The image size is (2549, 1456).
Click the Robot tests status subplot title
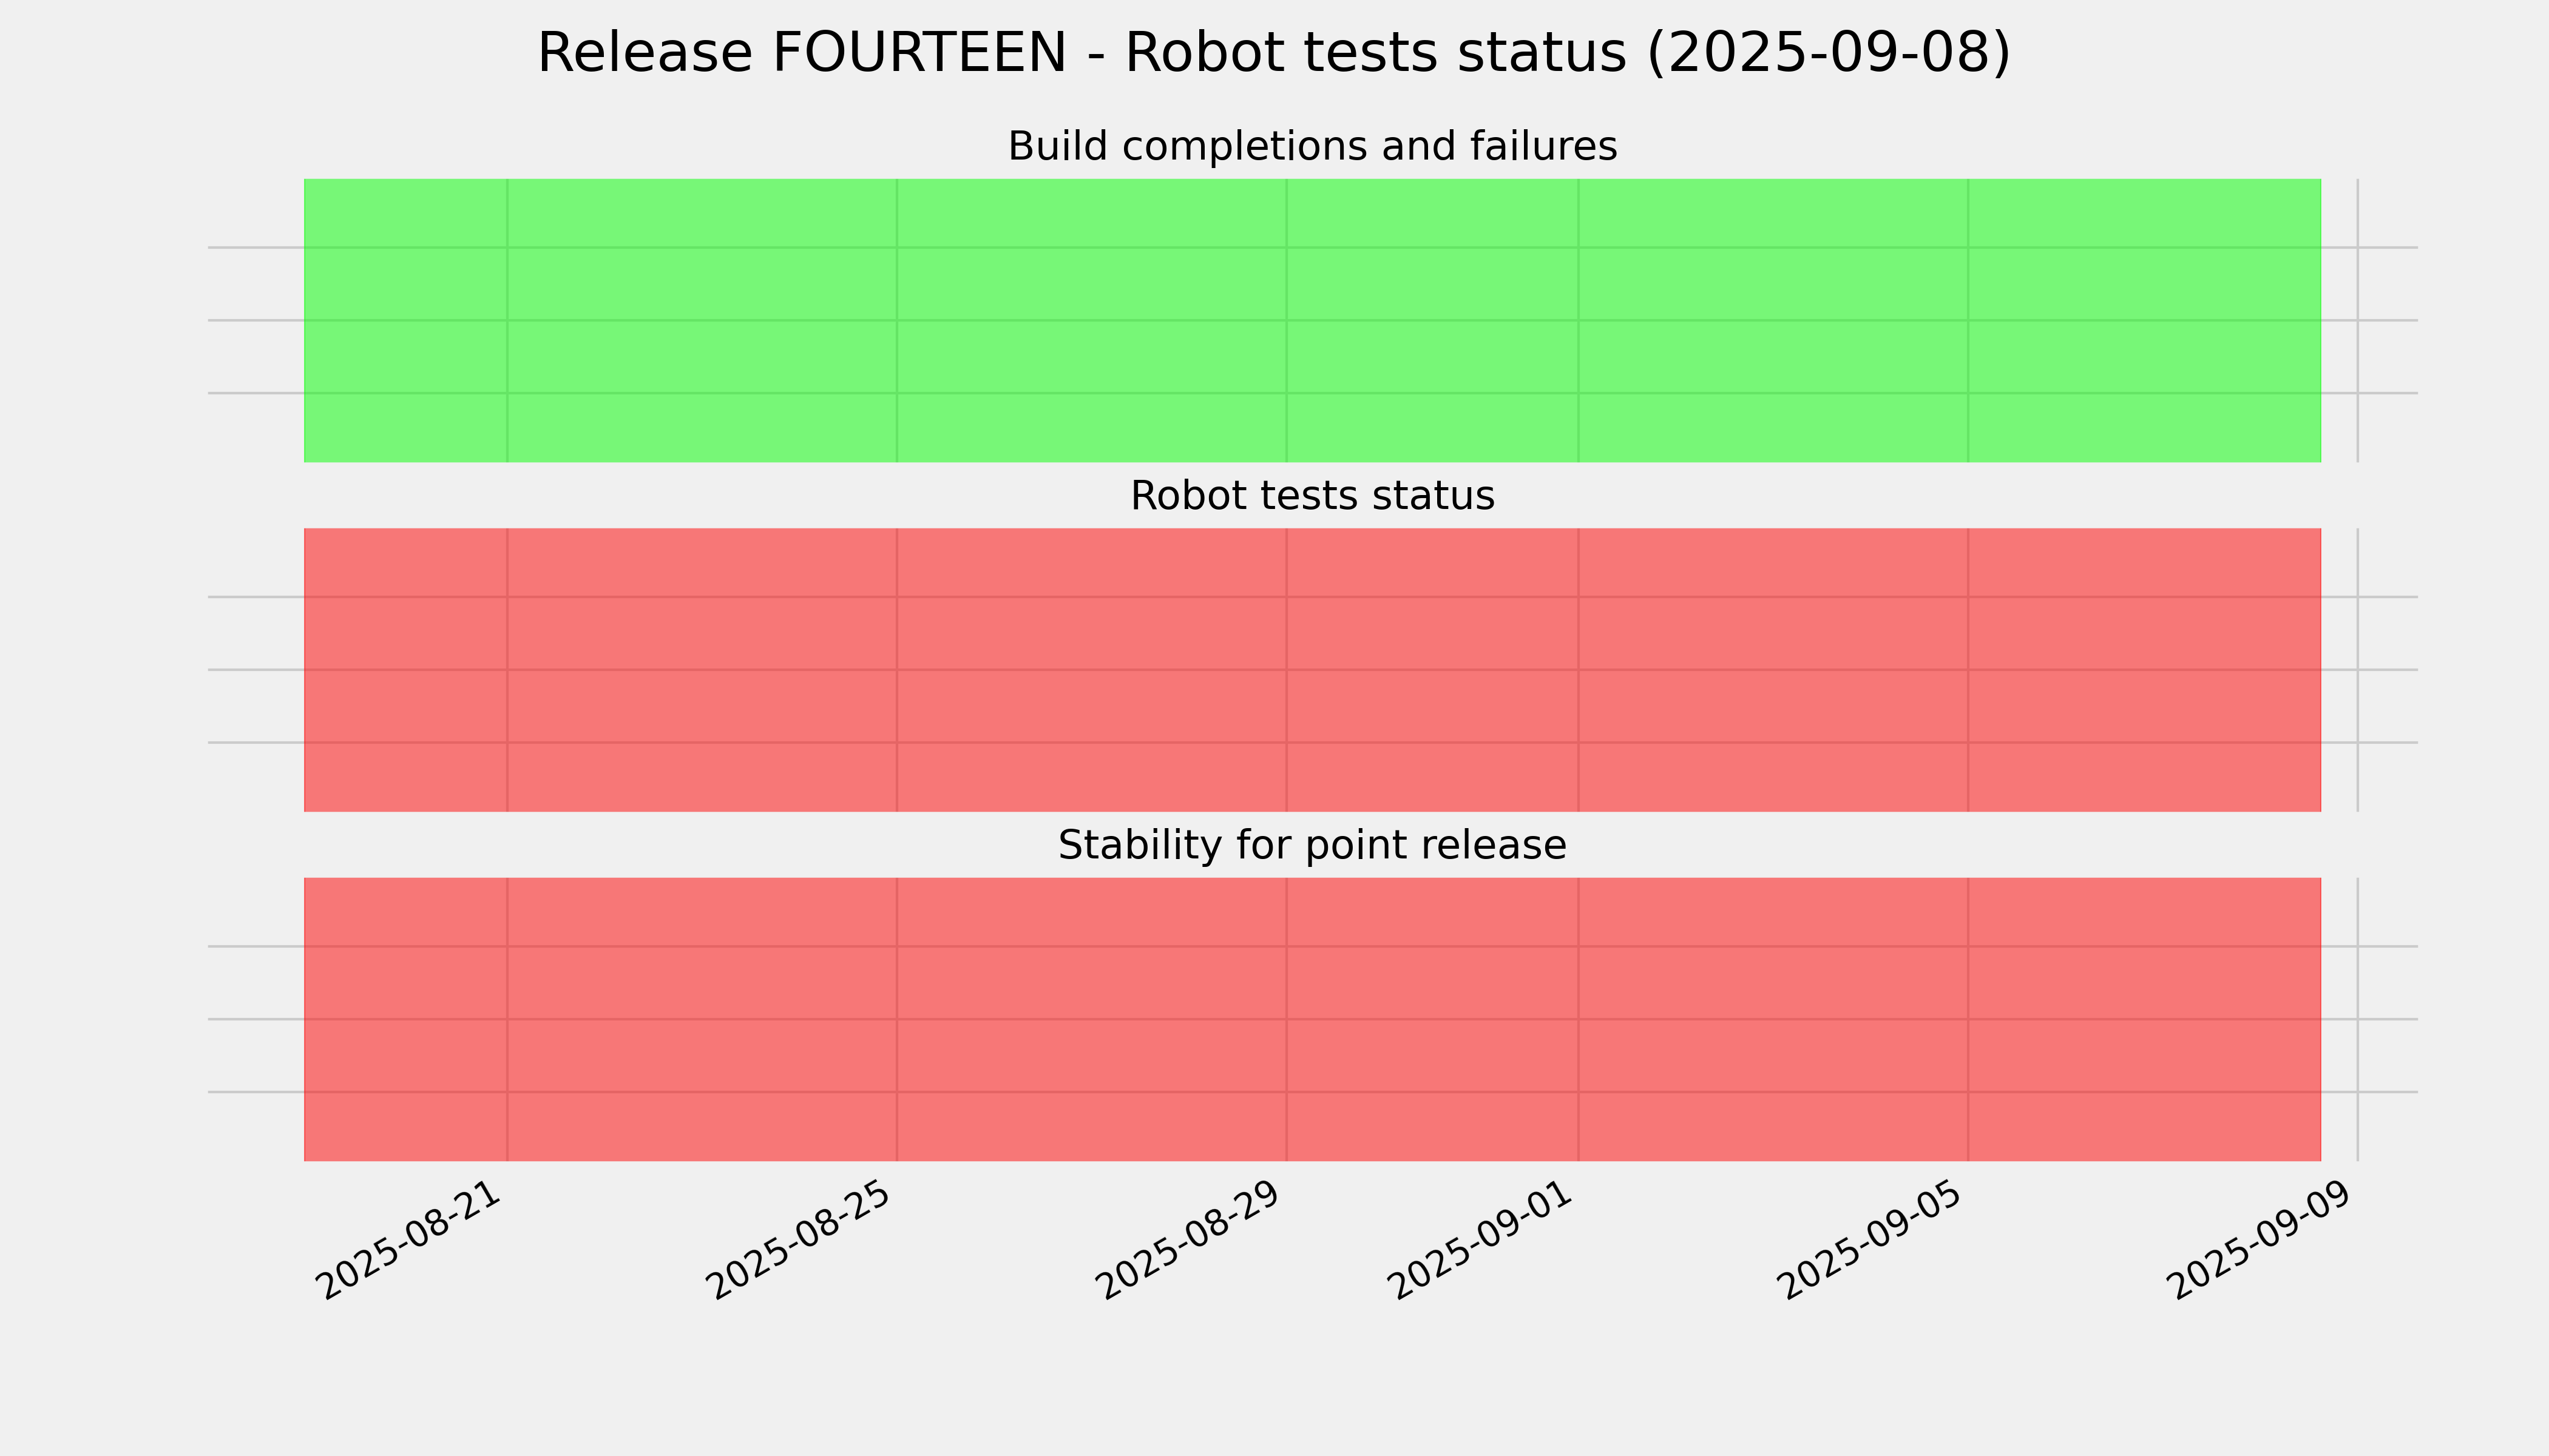click(1312, 496)
